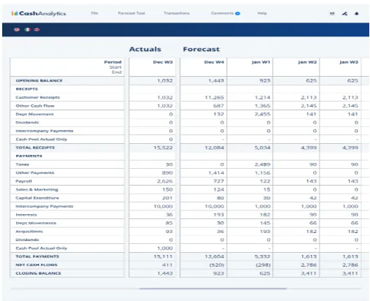Image resolution: width=370 pixels, height=301 pixels.
Task: Click the PAYMENTS section label
Action: point(29,156)
